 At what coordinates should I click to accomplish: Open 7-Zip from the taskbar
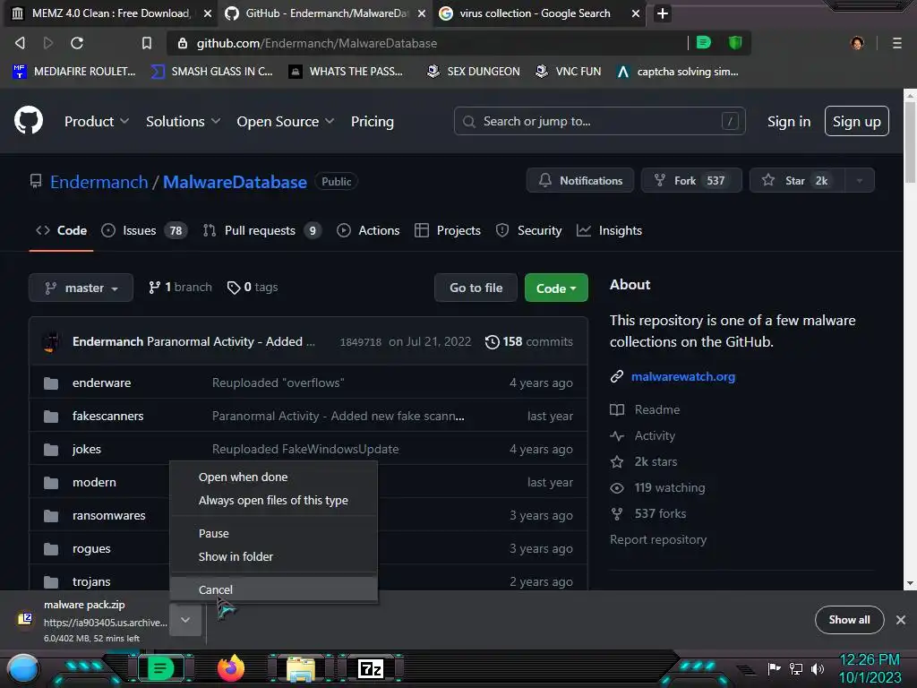371,668
